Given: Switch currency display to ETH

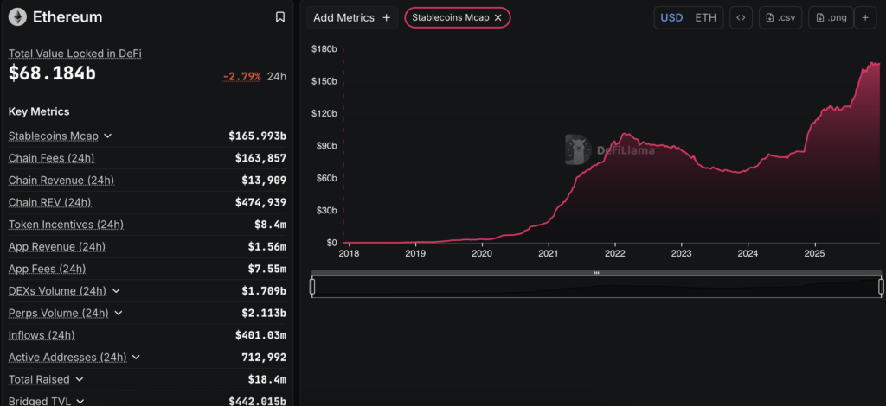Looking at the screenshot, I should tap(706, 17).
